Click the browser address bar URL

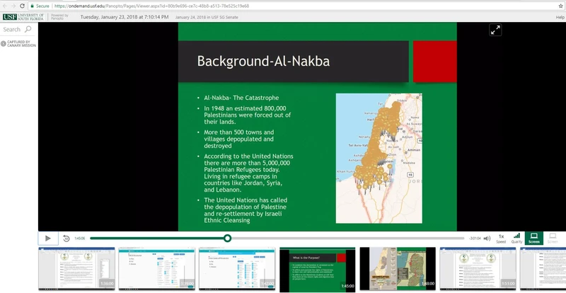[177, 6]
